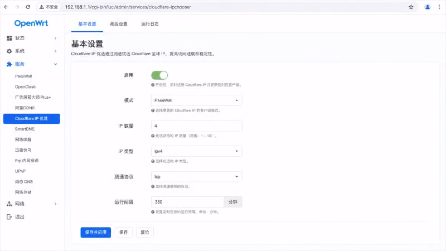The height and width of the screenshot is (251, 446).
Task: Open 阿里DDNS sidebar item
Action: 25,108
